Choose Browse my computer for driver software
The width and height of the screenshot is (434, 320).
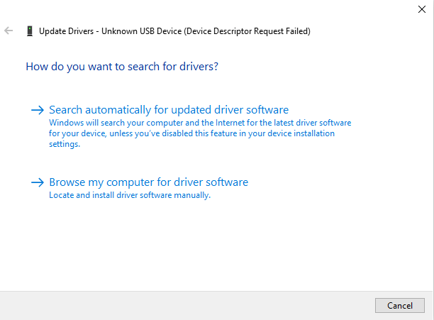(x=148, y=182)
